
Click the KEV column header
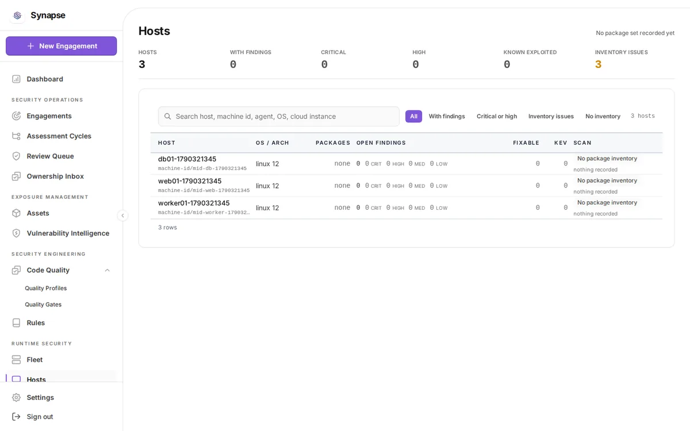coord(561,143)
